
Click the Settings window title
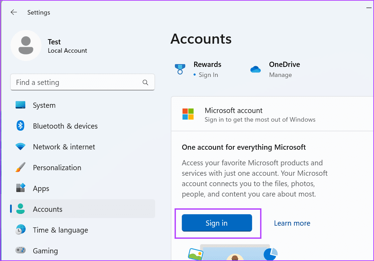[39, 12]
